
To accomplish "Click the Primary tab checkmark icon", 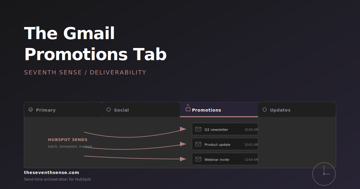I will pyautogui.click(x=31, y=109).
